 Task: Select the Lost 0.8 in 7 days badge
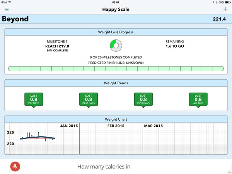pyautogui.click(x=34, y=99)
